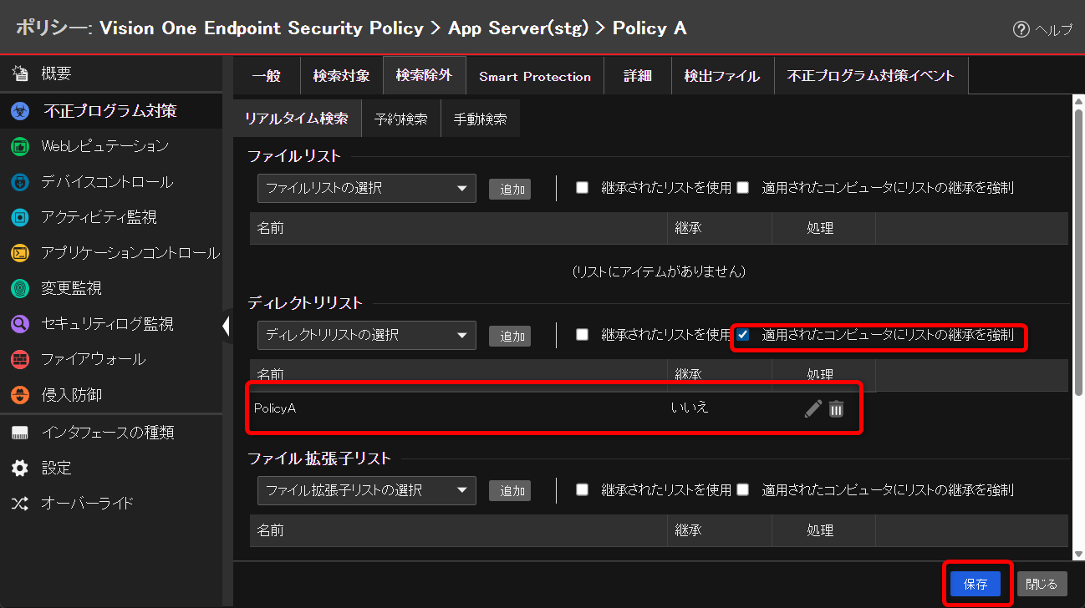Toggle 適用されたコンピュータにリストの継承を強制 for ファイルリスト
This screenshot has width=1085, height=608.
click(x=742, y=188)
